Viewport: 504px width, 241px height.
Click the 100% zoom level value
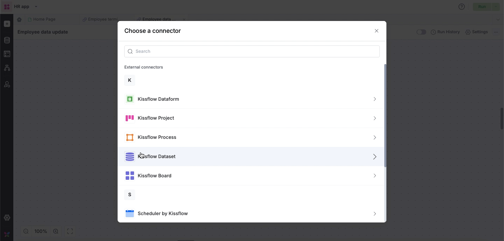(x=41, y=231)
